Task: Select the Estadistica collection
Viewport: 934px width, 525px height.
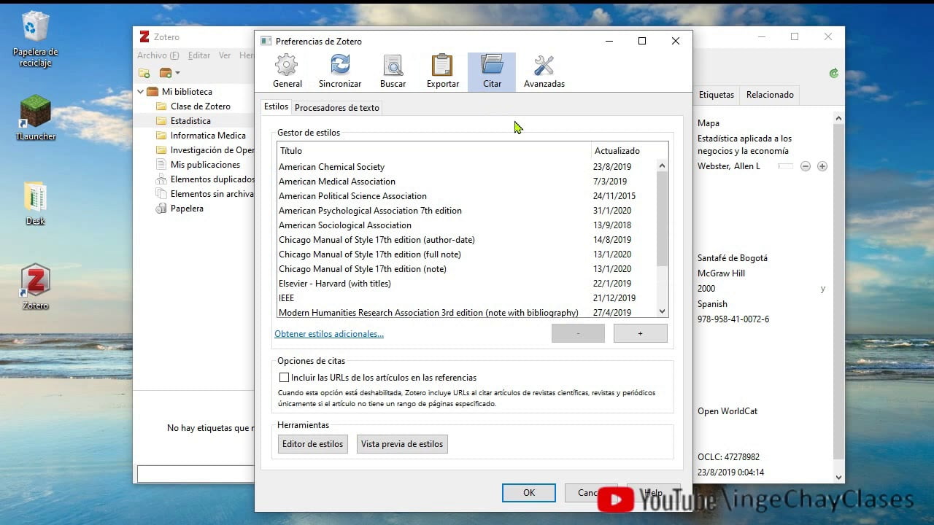Action: pos(184,121)
